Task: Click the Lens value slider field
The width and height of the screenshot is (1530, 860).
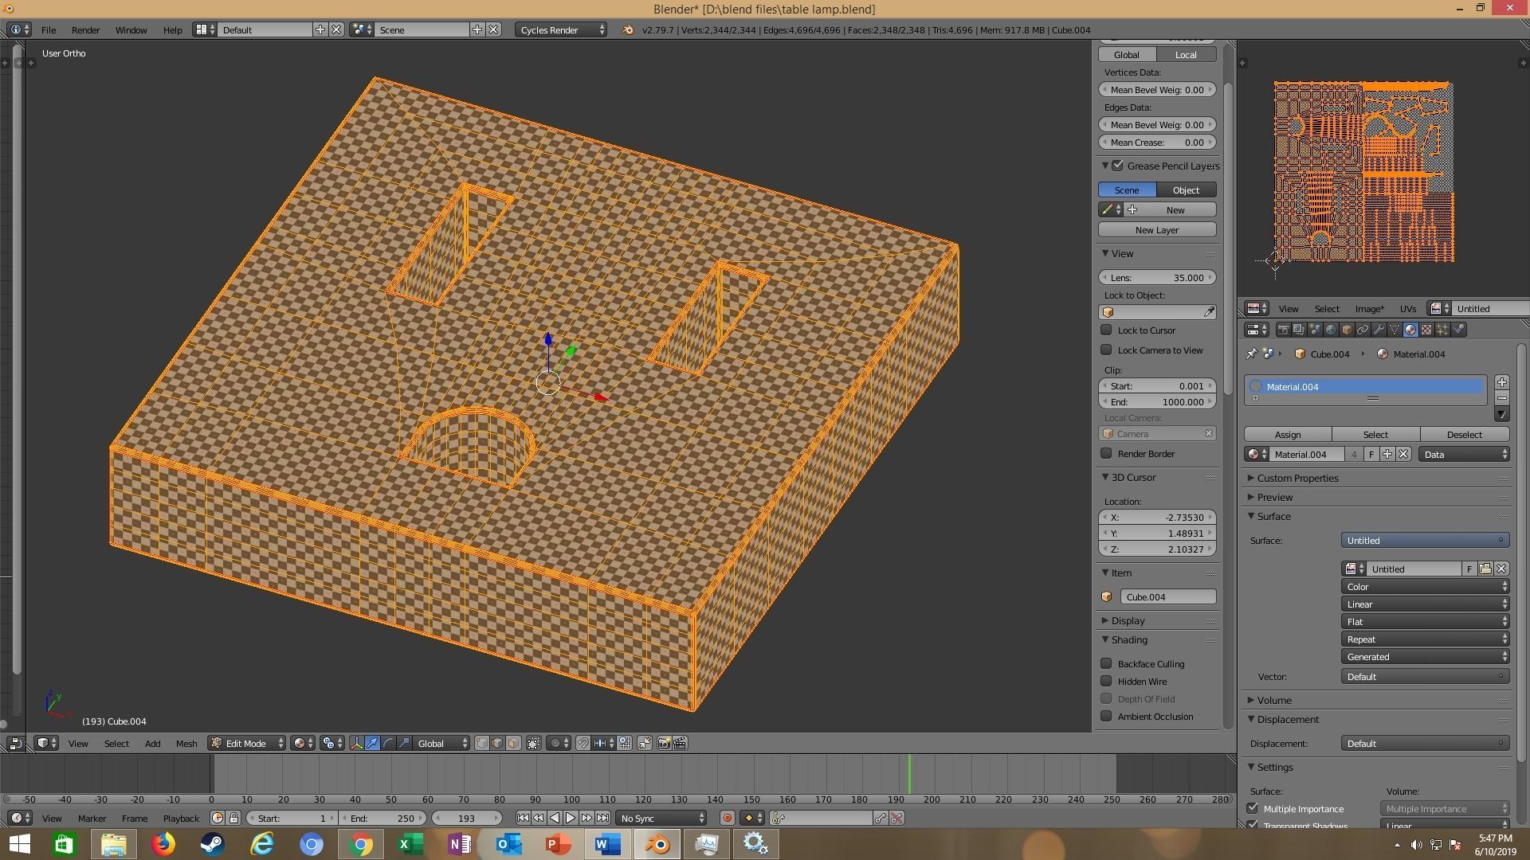Action: pos(1156,277)
